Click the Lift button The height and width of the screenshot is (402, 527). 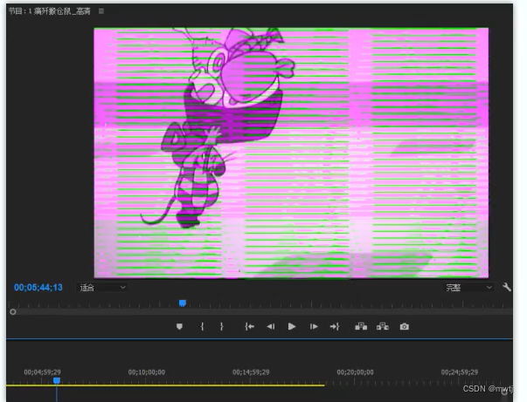(x=361, y=326)
